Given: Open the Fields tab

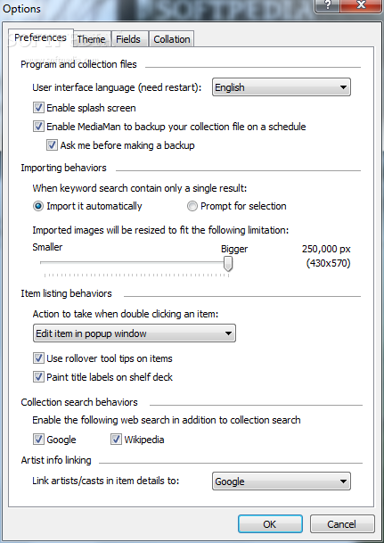Looking at the screenshot, I should (128, 39).
